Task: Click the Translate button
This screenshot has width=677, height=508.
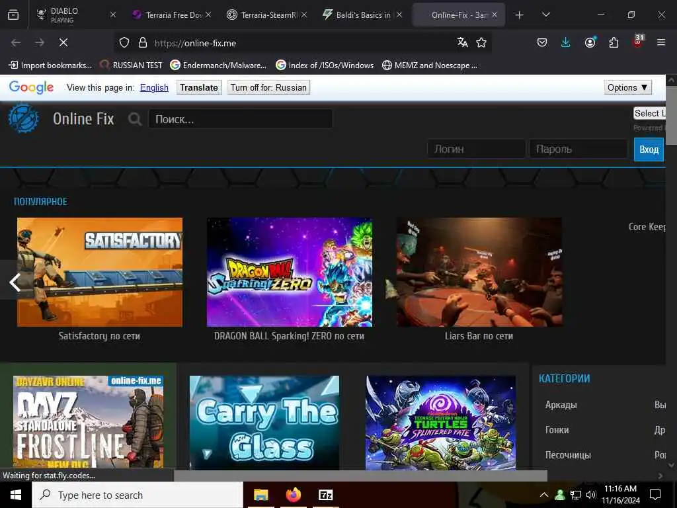Action: click(198, 88)
